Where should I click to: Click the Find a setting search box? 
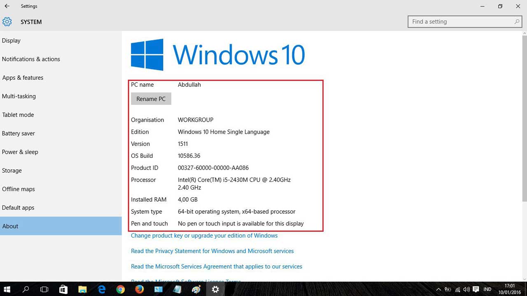(457, 21)
